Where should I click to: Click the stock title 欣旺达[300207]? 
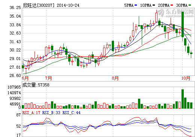coord(39,5)
